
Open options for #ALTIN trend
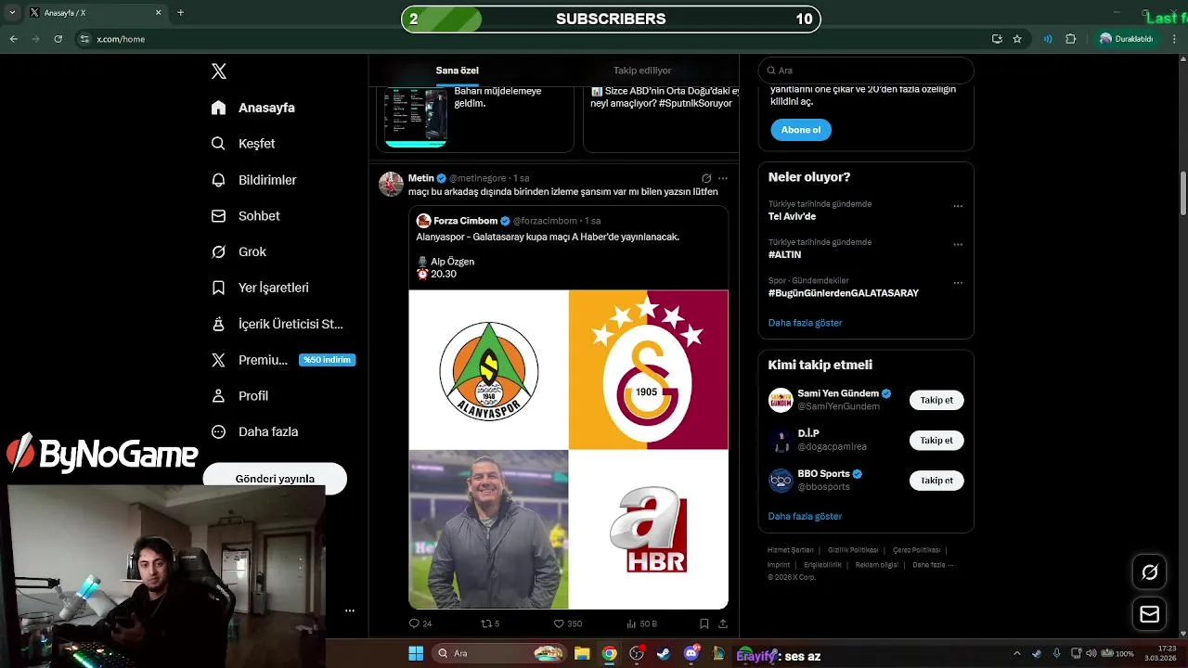[958, 245]
